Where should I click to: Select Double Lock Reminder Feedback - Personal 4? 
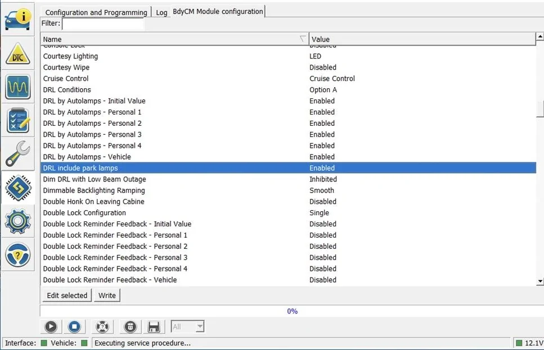(x=288, y=269)
